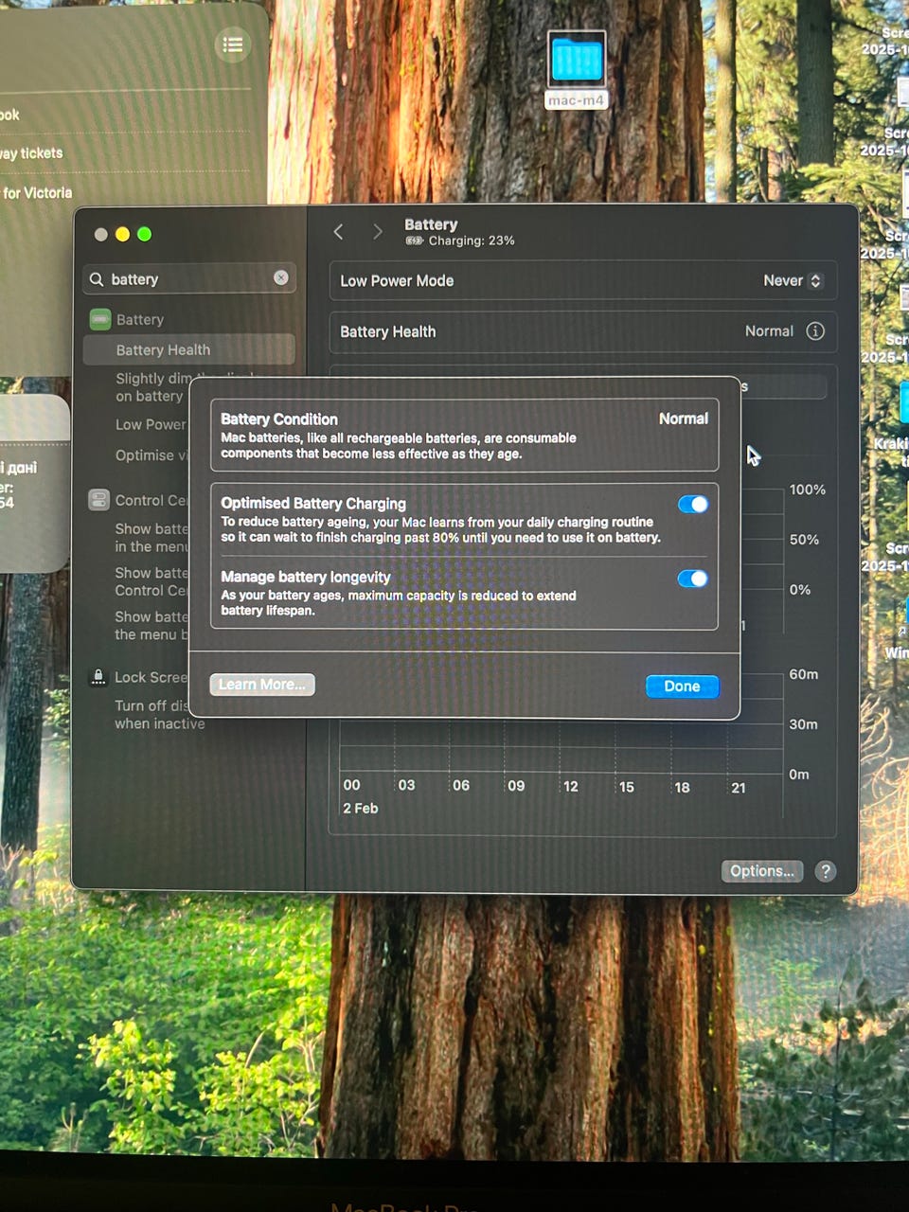Click the Control Centre sidebar icon
909x1212 pixels.
[x=99, y=500]
